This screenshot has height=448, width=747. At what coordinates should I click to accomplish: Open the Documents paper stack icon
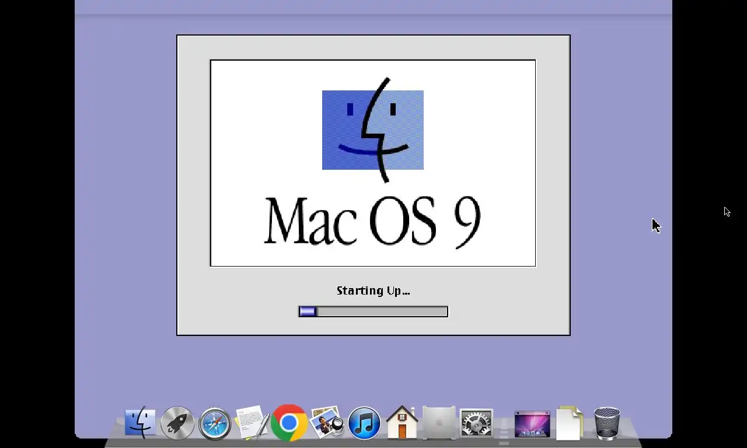(570, 422)
